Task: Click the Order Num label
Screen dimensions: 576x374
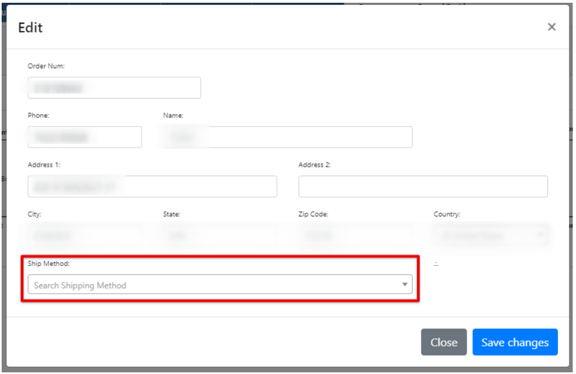Action: (46, 66)
